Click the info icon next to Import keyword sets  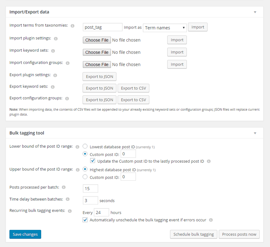[x=52, y=51]
